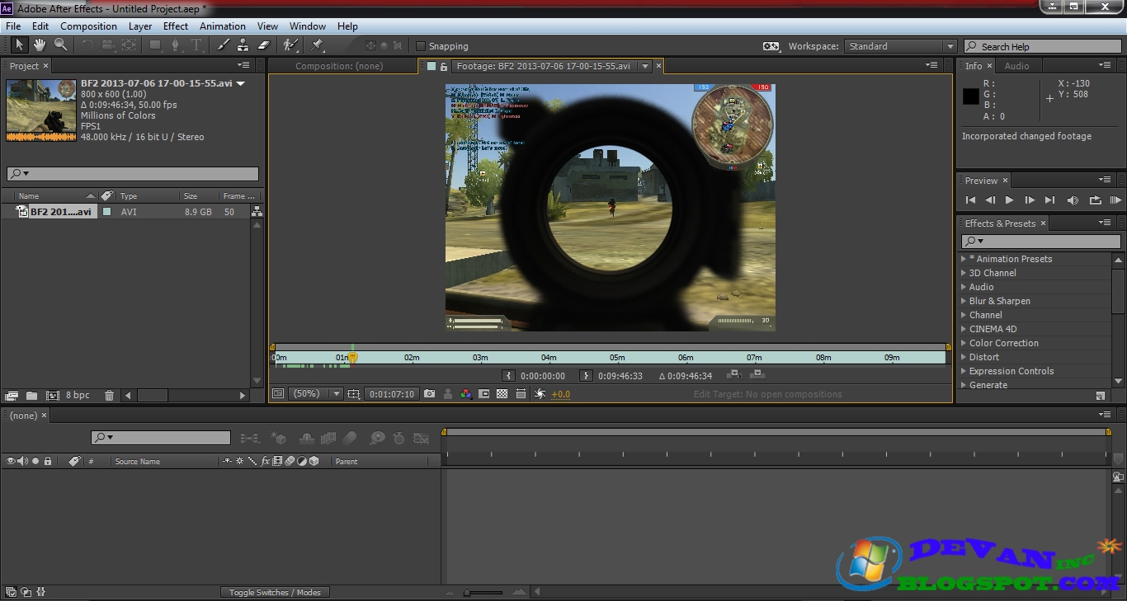The height and width of the screenshot is (601, 1127).
Task: Click the Overlay Edit icon
Action: 757,375
